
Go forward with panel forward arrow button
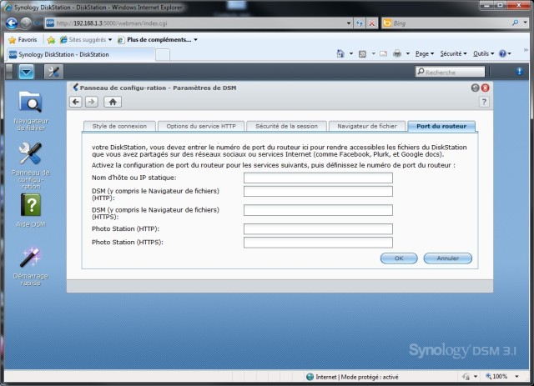[92, 102]
